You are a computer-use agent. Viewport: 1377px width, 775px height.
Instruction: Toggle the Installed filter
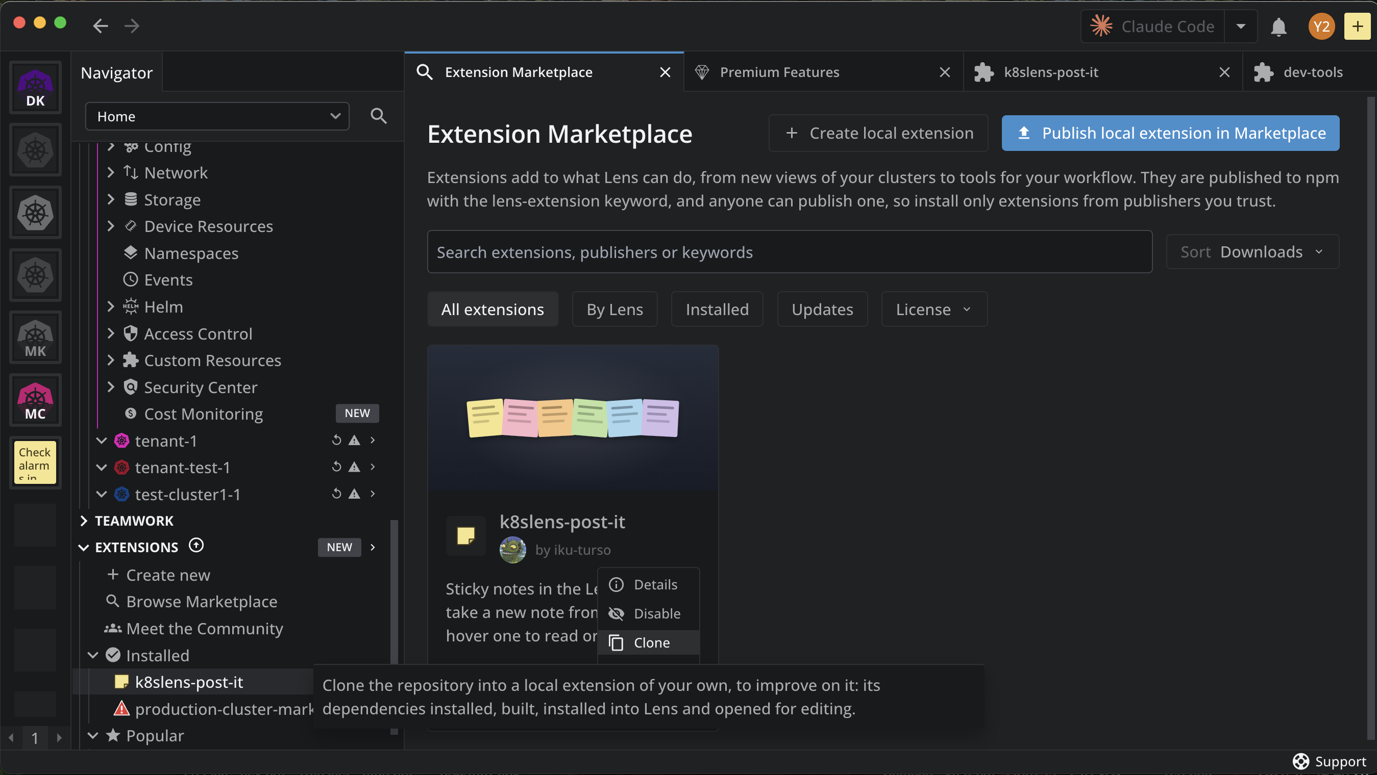[717, 309]
